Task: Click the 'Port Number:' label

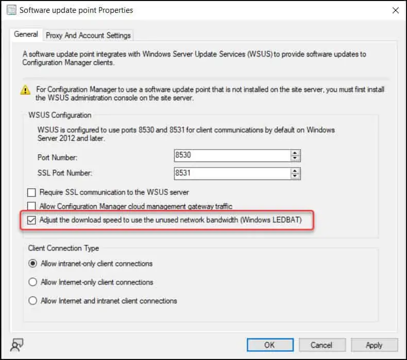Action: [x=57, y=157]
